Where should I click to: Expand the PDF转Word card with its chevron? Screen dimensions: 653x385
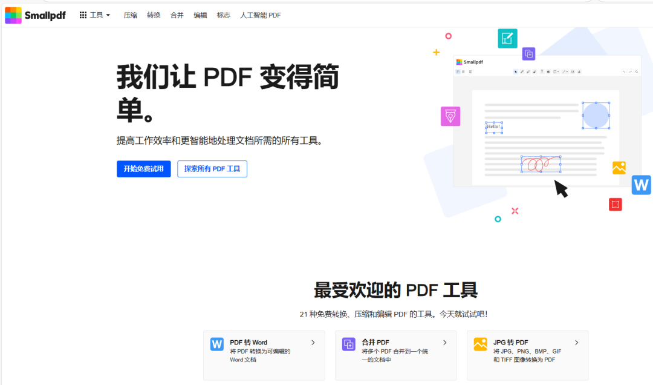click(x=313, y=342)
